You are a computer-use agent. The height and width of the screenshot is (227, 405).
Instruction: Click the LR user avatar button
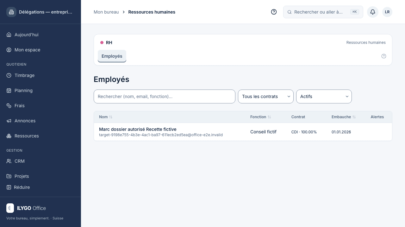[387, 12]
